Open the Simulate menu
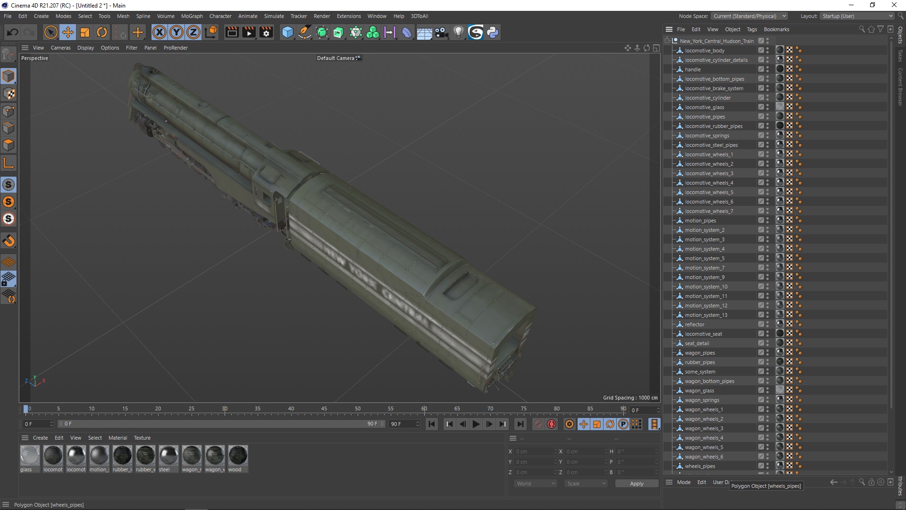The image size is (906, 510). 274,16
